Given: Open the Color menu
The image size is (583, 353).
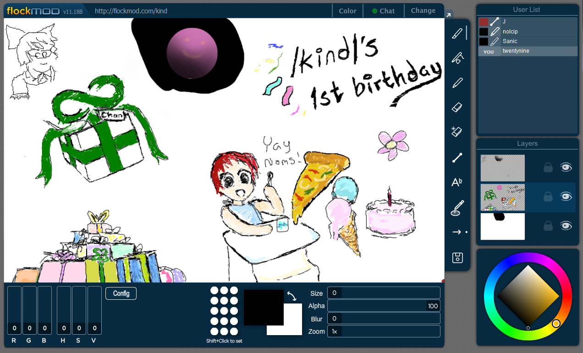Looking at the screenshot, I should click(x=347, y=11).
